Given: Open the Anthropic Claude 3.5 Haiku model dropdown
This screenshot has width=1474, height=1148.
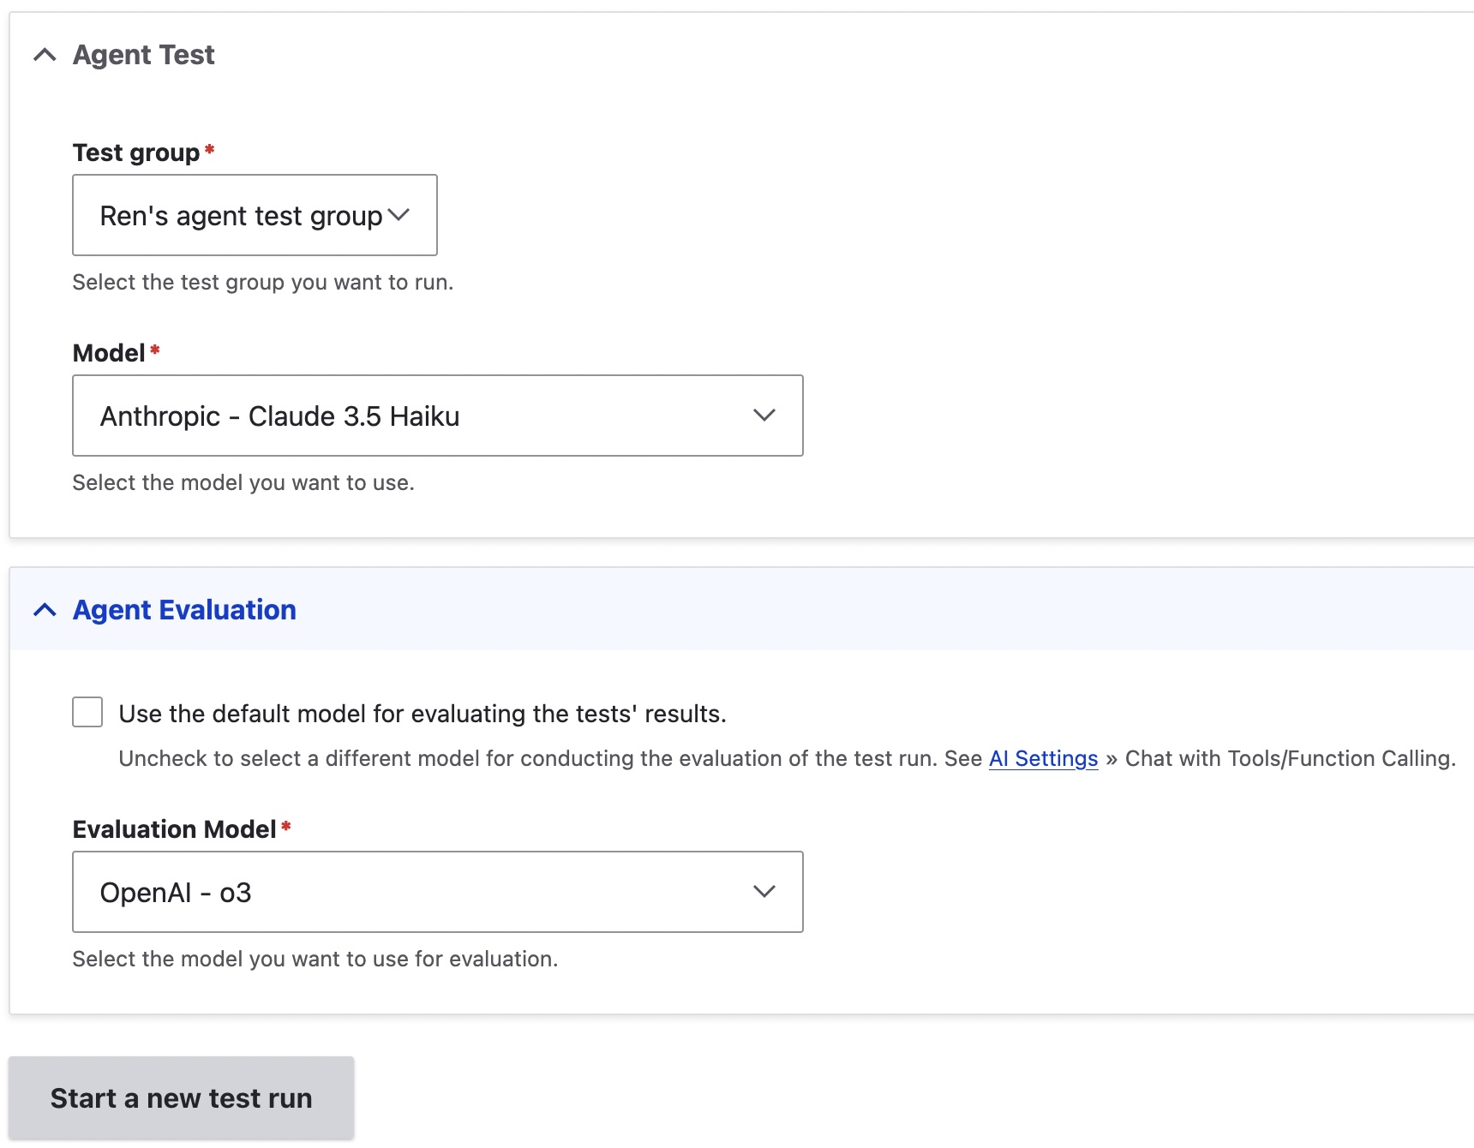Looking at the screenshot, I should point(437,416).
